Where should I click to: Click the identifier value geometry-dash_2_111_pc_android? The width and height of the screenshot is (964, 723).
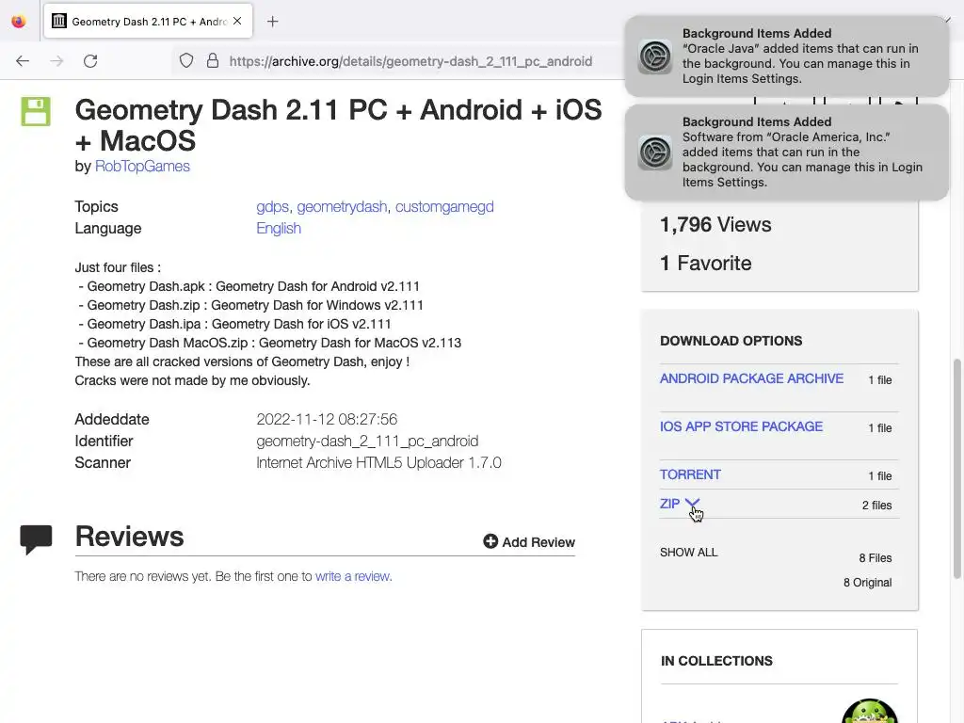[367, 441]
